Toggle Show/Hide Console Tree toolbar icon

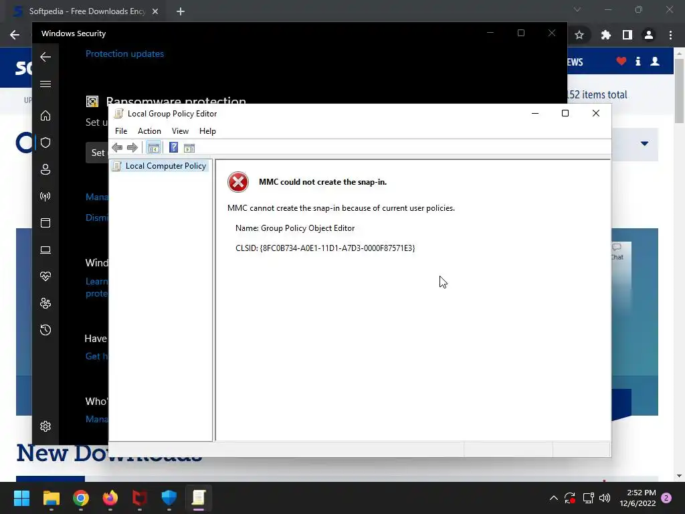[153, 148]
